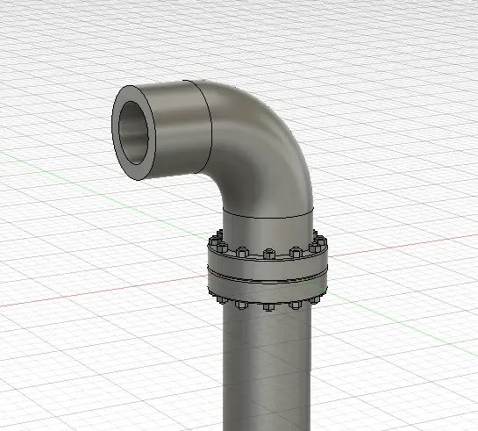Pick the hex nut right of center on the upper flange
This screenshot has width=478, height=431.
(296, 252)
